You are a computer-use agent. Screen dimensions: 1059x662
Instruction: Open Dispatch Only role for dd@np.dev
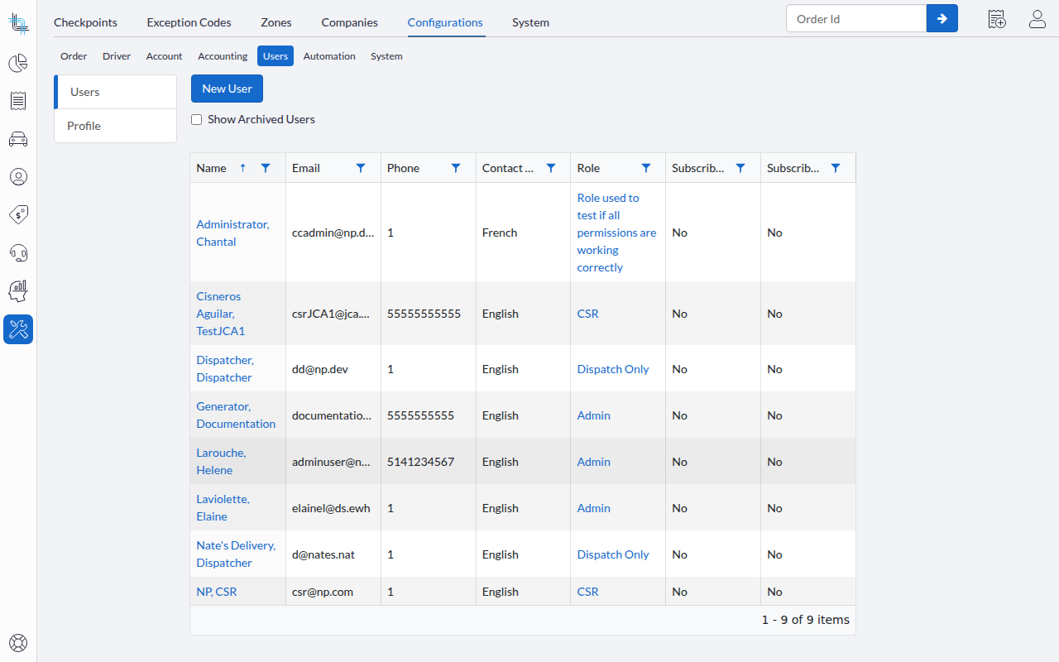coord(613,369)
